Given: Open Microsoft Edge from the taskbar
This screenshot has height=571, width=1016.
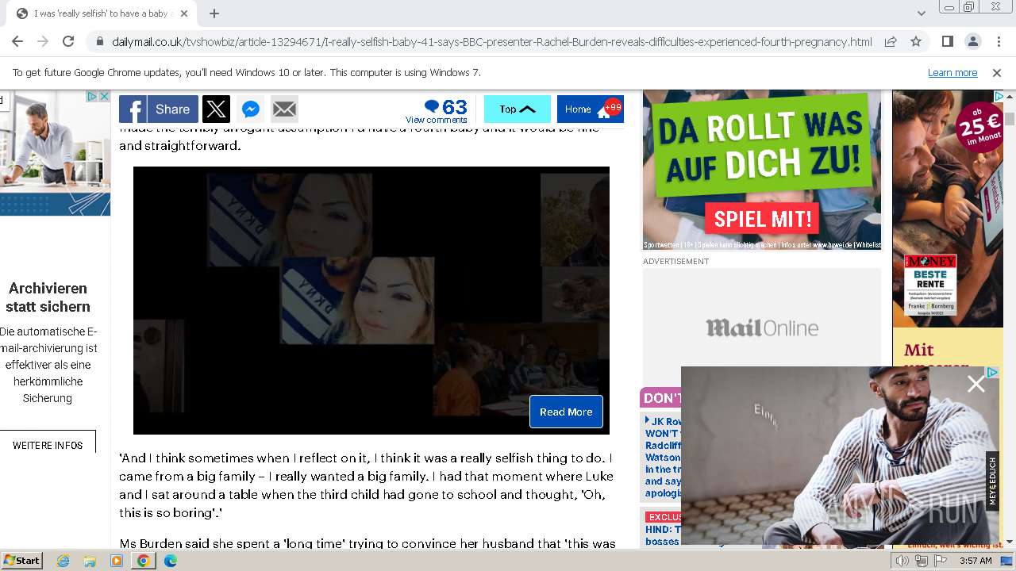Looking at the screenshot, I should pyautogui.click(x=170, y=561).
